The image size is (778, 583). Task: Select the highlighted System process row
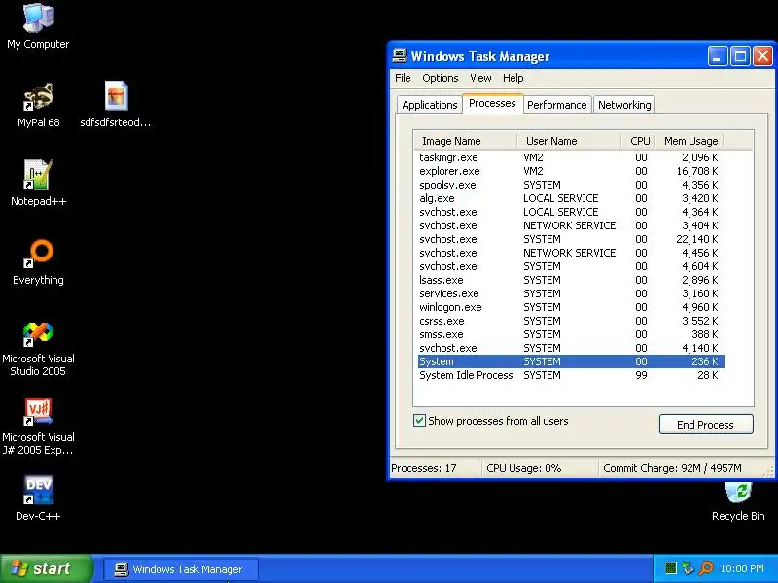pyautogui.click(x=569, y=361)
